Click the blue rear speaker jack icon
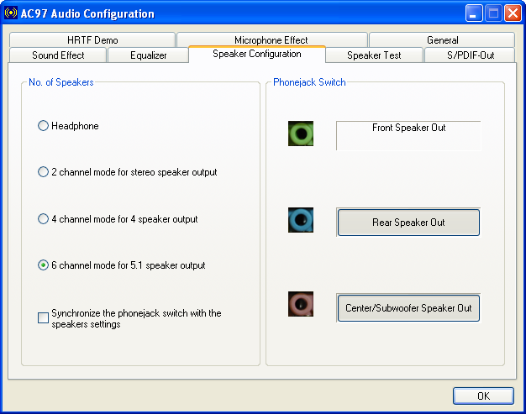The width and height of the screenshot is (526, 414). (x=301, y=220)
